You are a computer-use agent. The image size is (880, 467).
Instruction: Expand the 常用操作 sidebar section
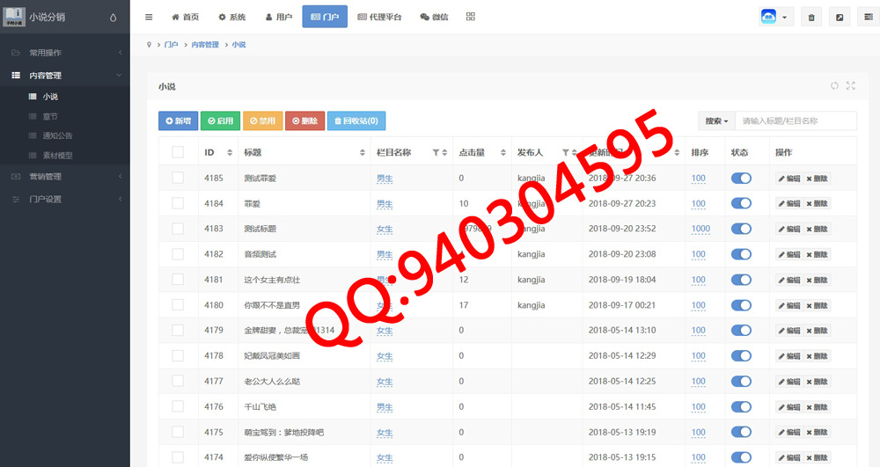(x=65, y=53)
